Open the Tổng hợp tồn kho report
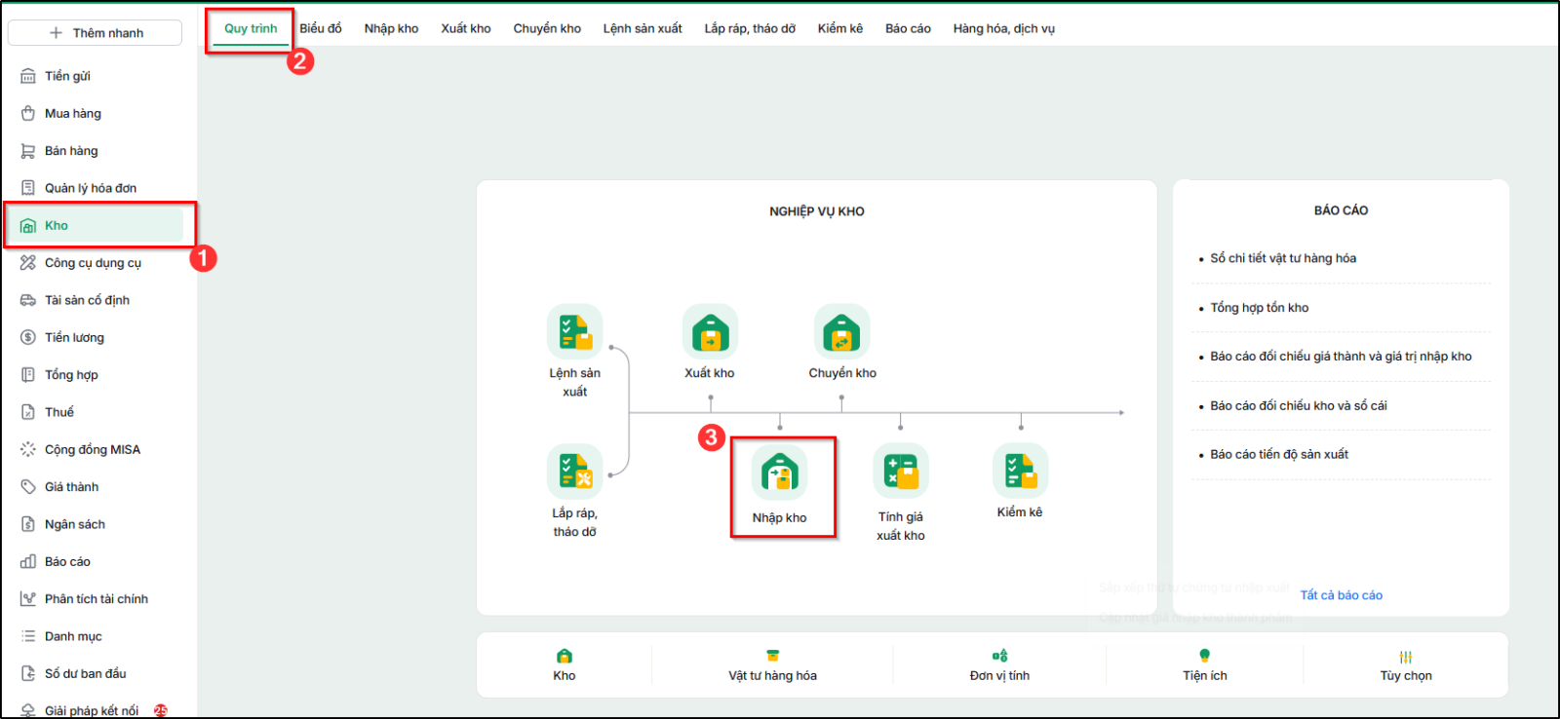 tap(1260, 308)
